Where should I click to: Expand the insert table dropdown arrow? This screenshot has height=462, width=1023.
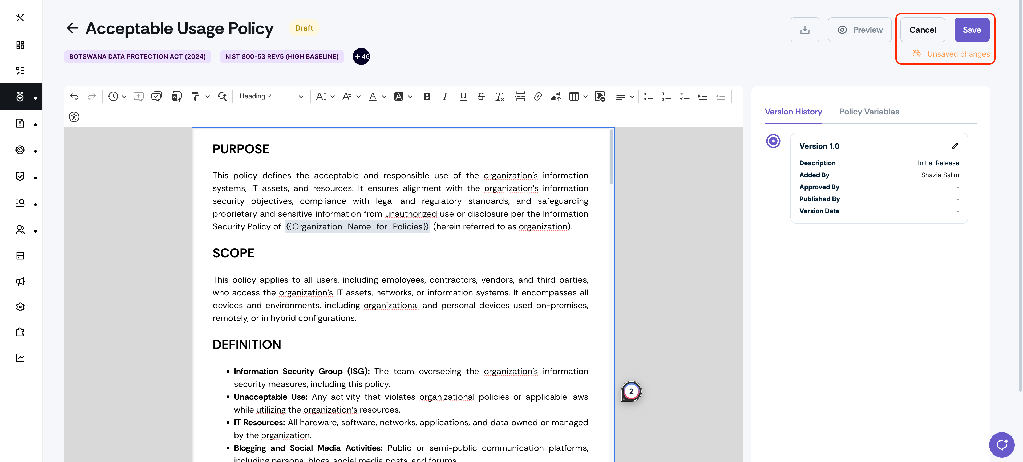tap(585, 96)
